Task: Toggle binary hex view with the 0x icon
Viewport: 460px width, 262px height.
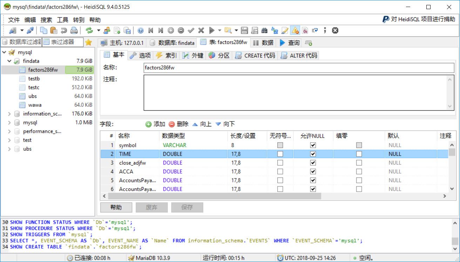Action: [x=305, y=30]
